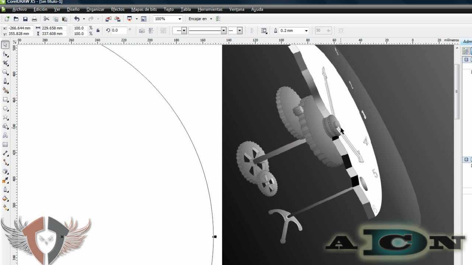This screenshot has width=472, height=265.
Task: Select the Interactive Fill tool
Action: 5,208
